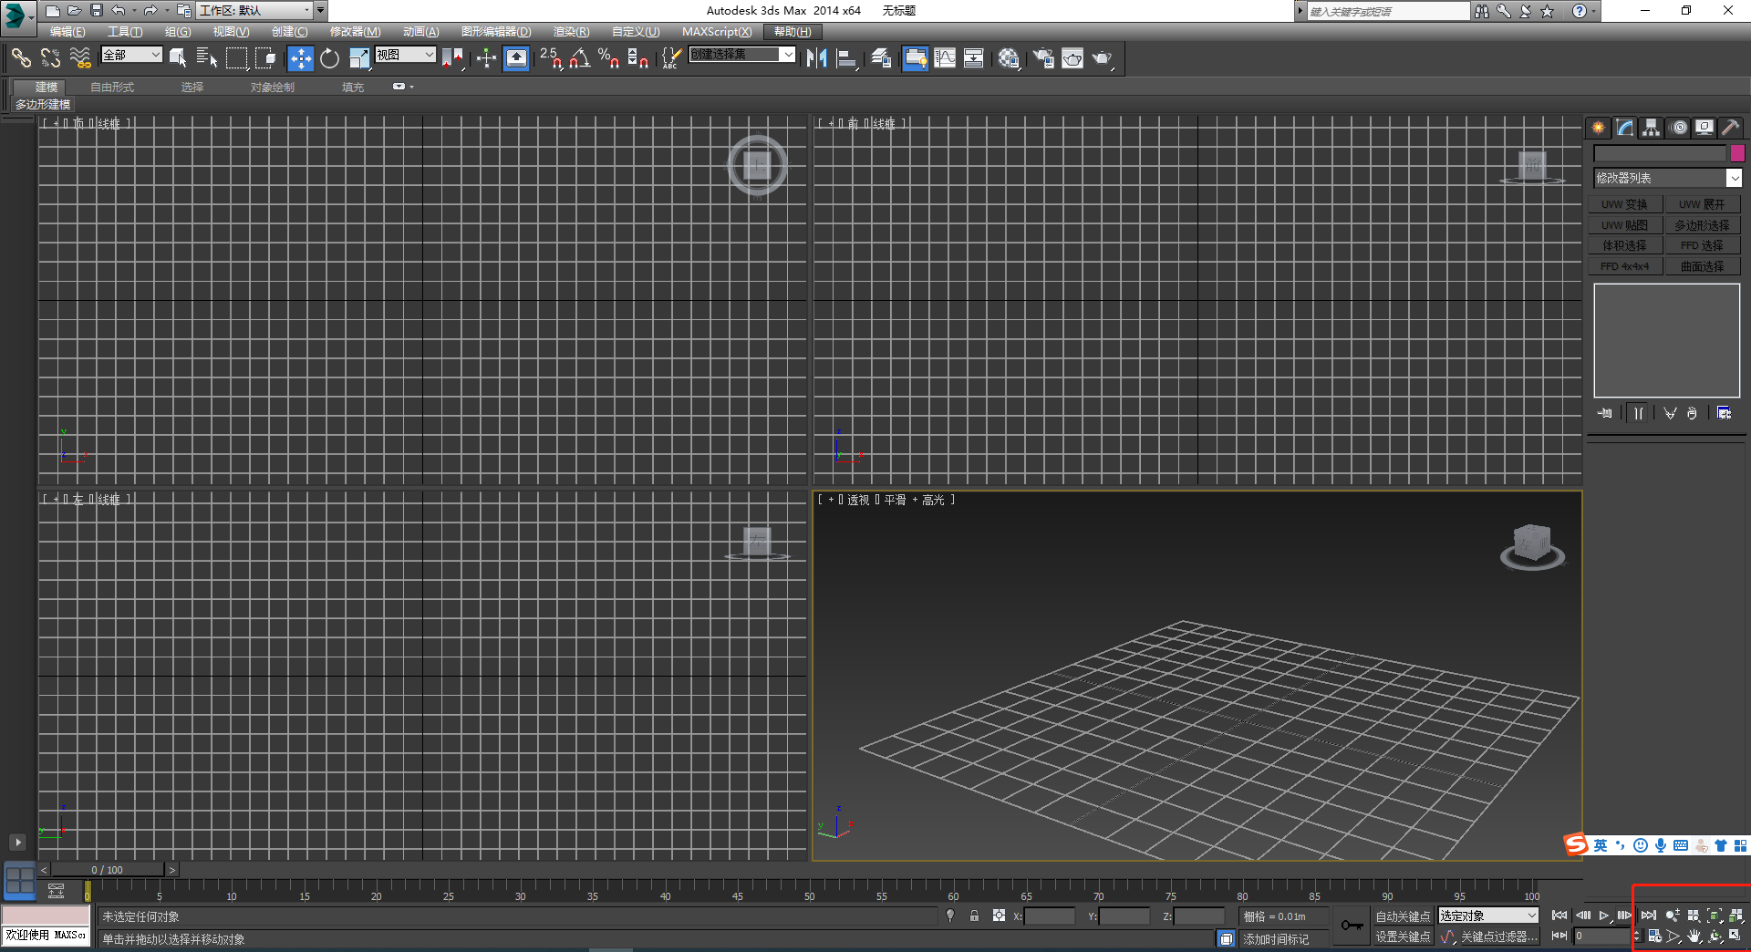Open the MAXScript menu
The image size is (1751, 952).
(717, 32)
